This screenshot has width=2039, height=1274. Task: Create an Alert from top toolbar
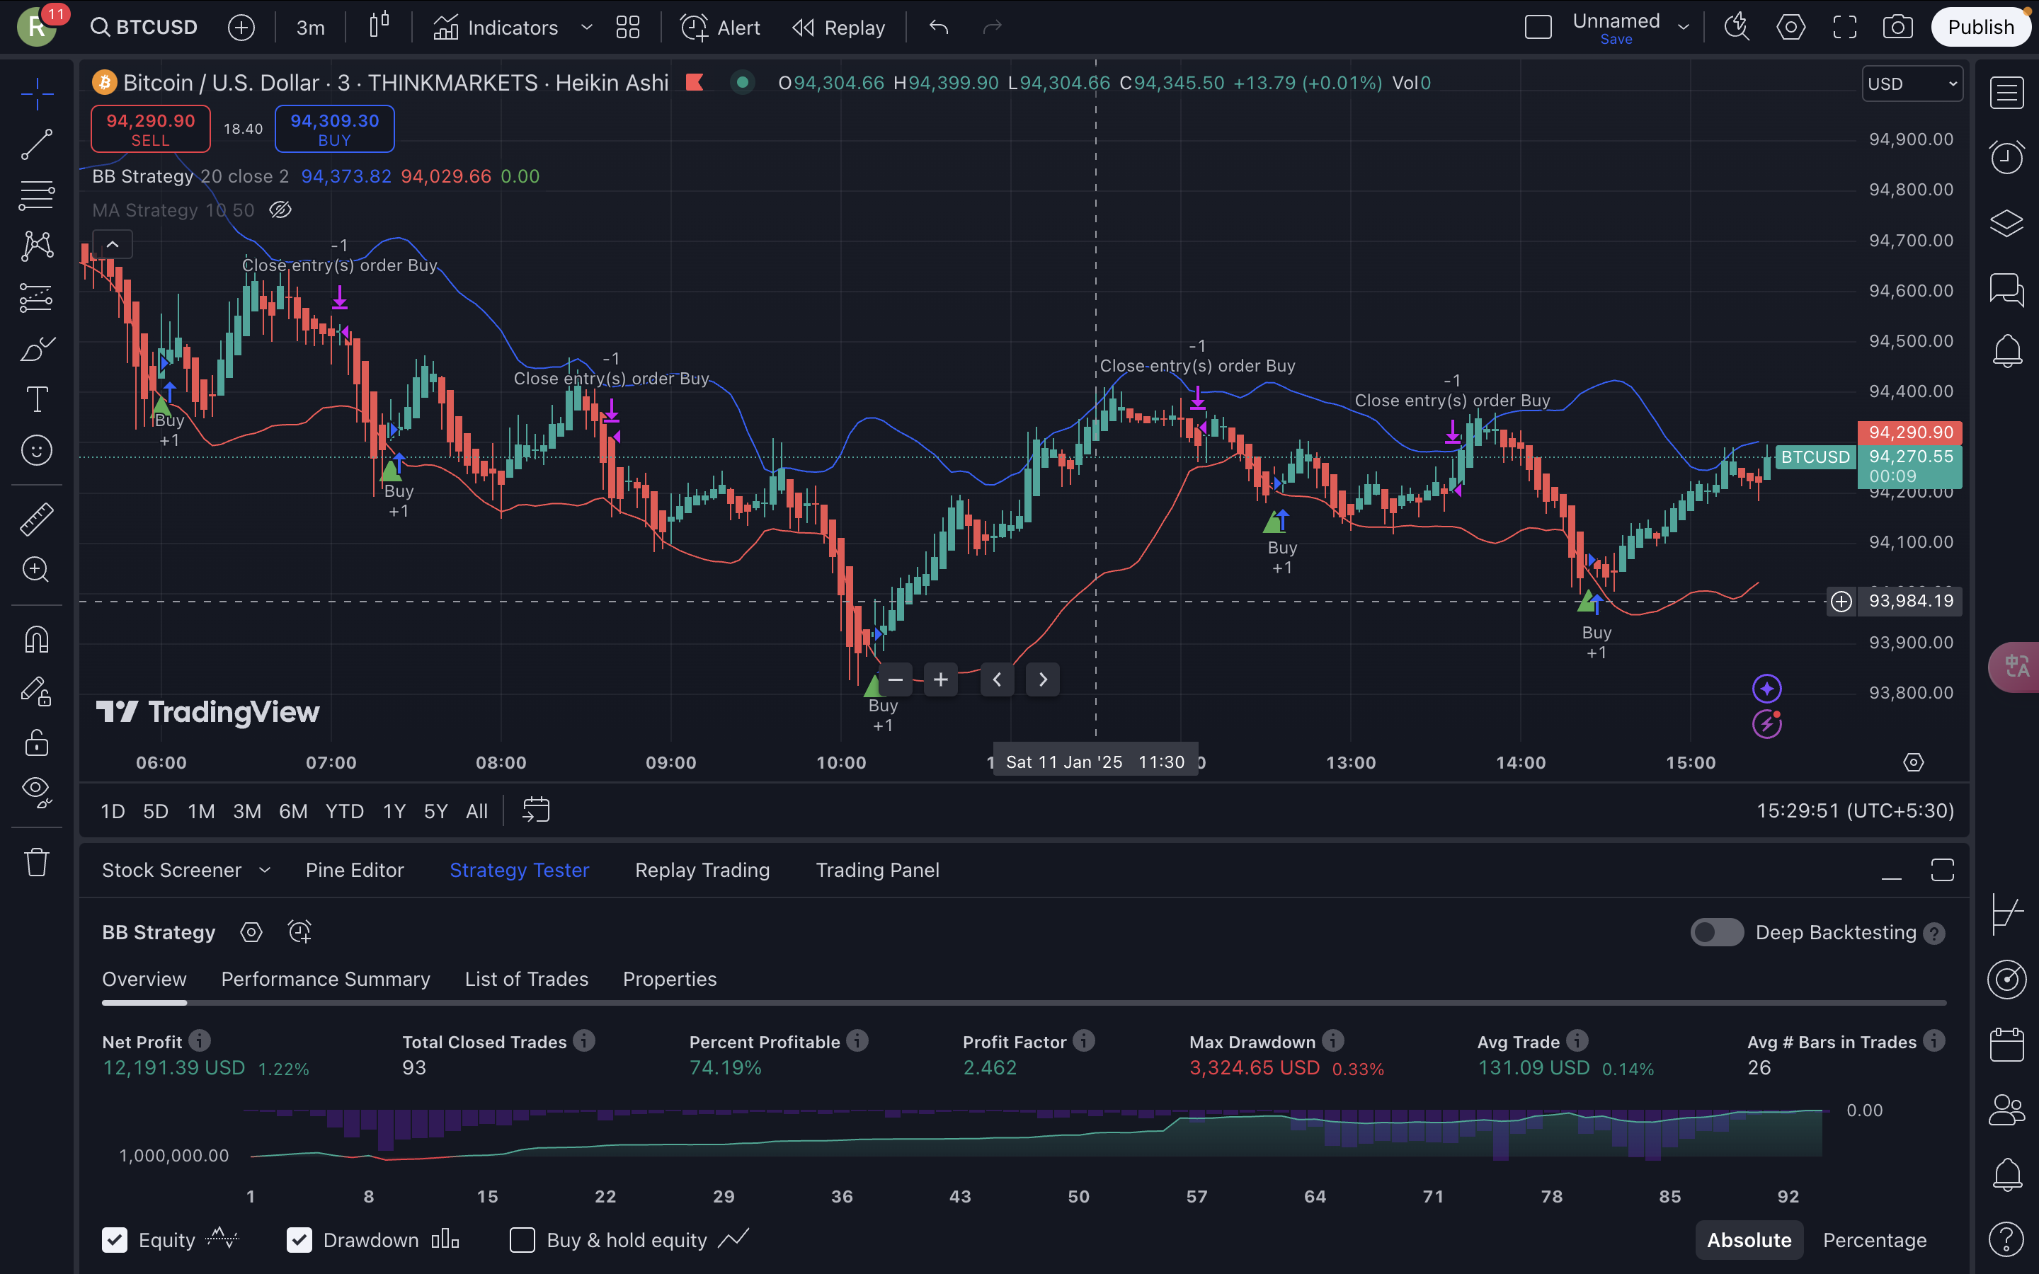(x=721, y=27)
